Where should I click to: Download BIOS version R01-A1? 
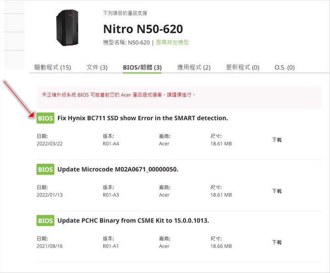pyautogui.click(x=277, y=242)
